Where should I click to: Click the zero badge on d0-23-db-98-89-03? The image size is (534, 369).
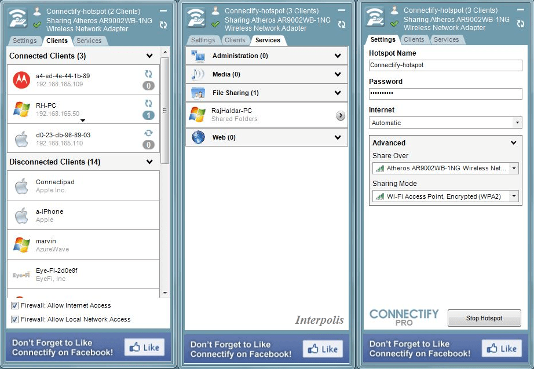click(x=148, y=145)
